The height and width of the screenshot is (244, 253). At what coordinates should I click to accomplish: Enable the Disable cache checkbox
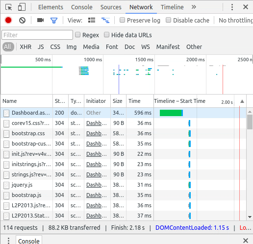[168, 20]
